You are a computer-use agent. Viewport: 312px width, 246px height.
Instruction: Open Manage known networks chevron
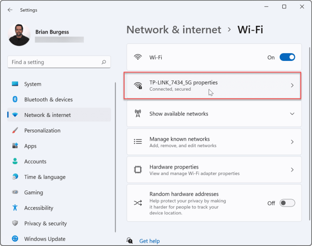tap(292, 142)
